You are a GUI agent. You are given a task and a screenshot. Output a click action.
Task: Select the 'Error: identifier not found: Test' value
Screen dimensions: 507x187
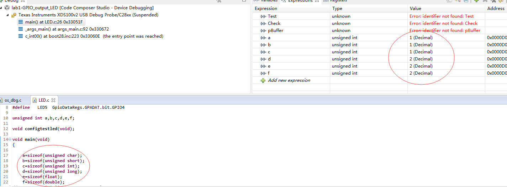tap(442, 16)
